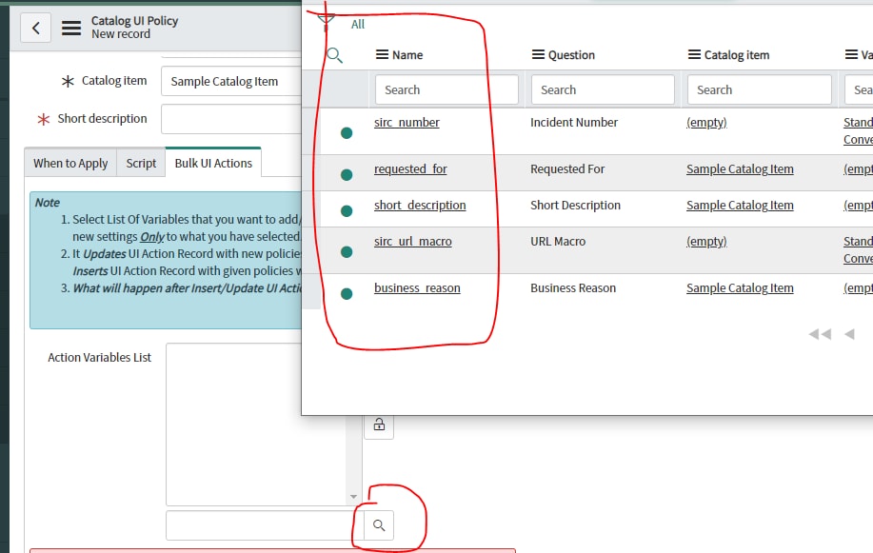Open the context menu beside Catalog UI Policy title
Viewport: 873px width, 553px height.
69,27
